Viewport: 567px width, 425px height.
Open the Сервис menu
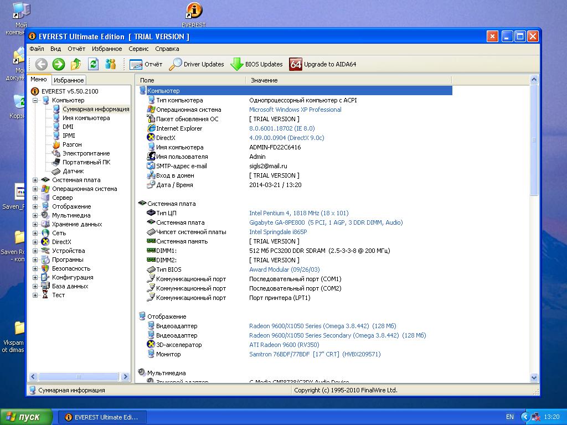point(138,49)
